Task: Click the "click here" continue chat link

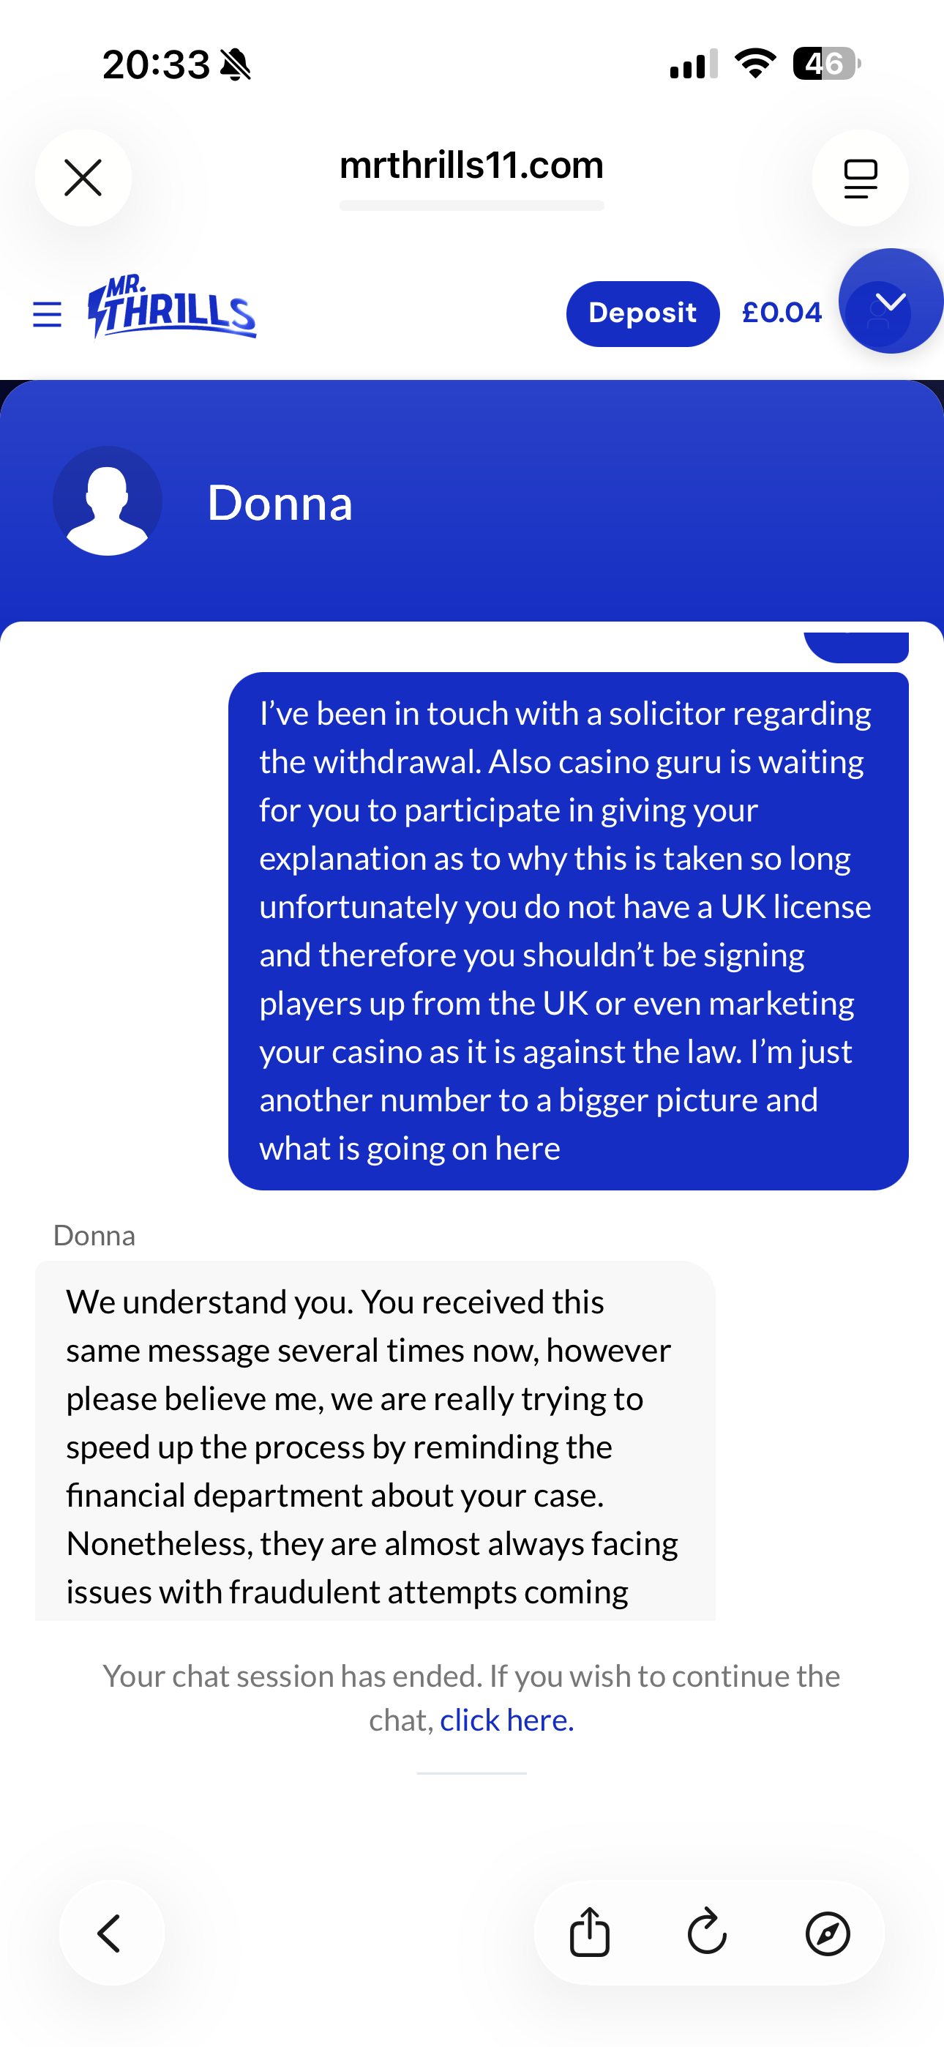Action: pyautogui.click(x=506, y=1720)
